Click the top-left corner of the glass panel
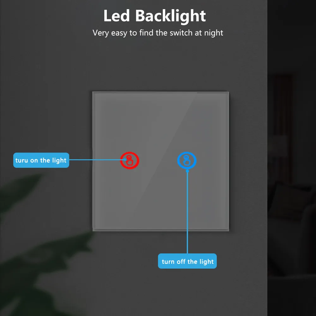Viewport: 316px width, 316px height. pos(94,93)
